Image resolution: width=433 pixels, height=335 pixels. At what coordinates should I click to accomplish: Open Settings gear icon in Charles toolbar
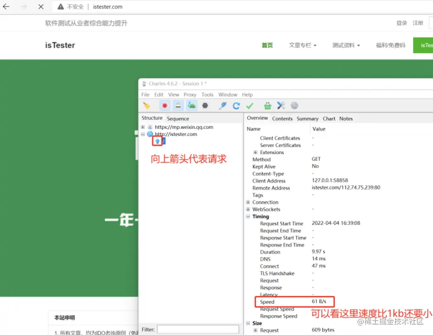point(294,106)
